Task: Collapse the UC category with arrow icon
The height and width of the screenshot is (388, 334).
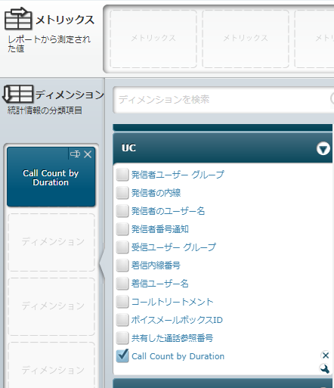Action: 323,148
